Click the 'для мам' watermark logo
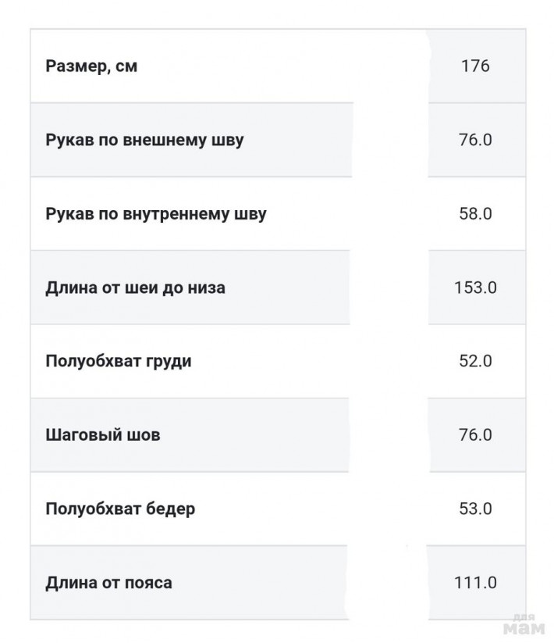554x643 pixels. click(x=524, y=626)
